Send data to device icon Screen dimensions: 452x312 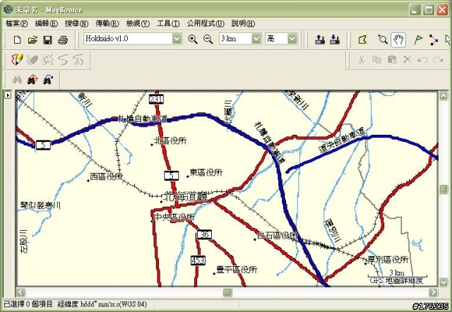(x=320, y=40)
